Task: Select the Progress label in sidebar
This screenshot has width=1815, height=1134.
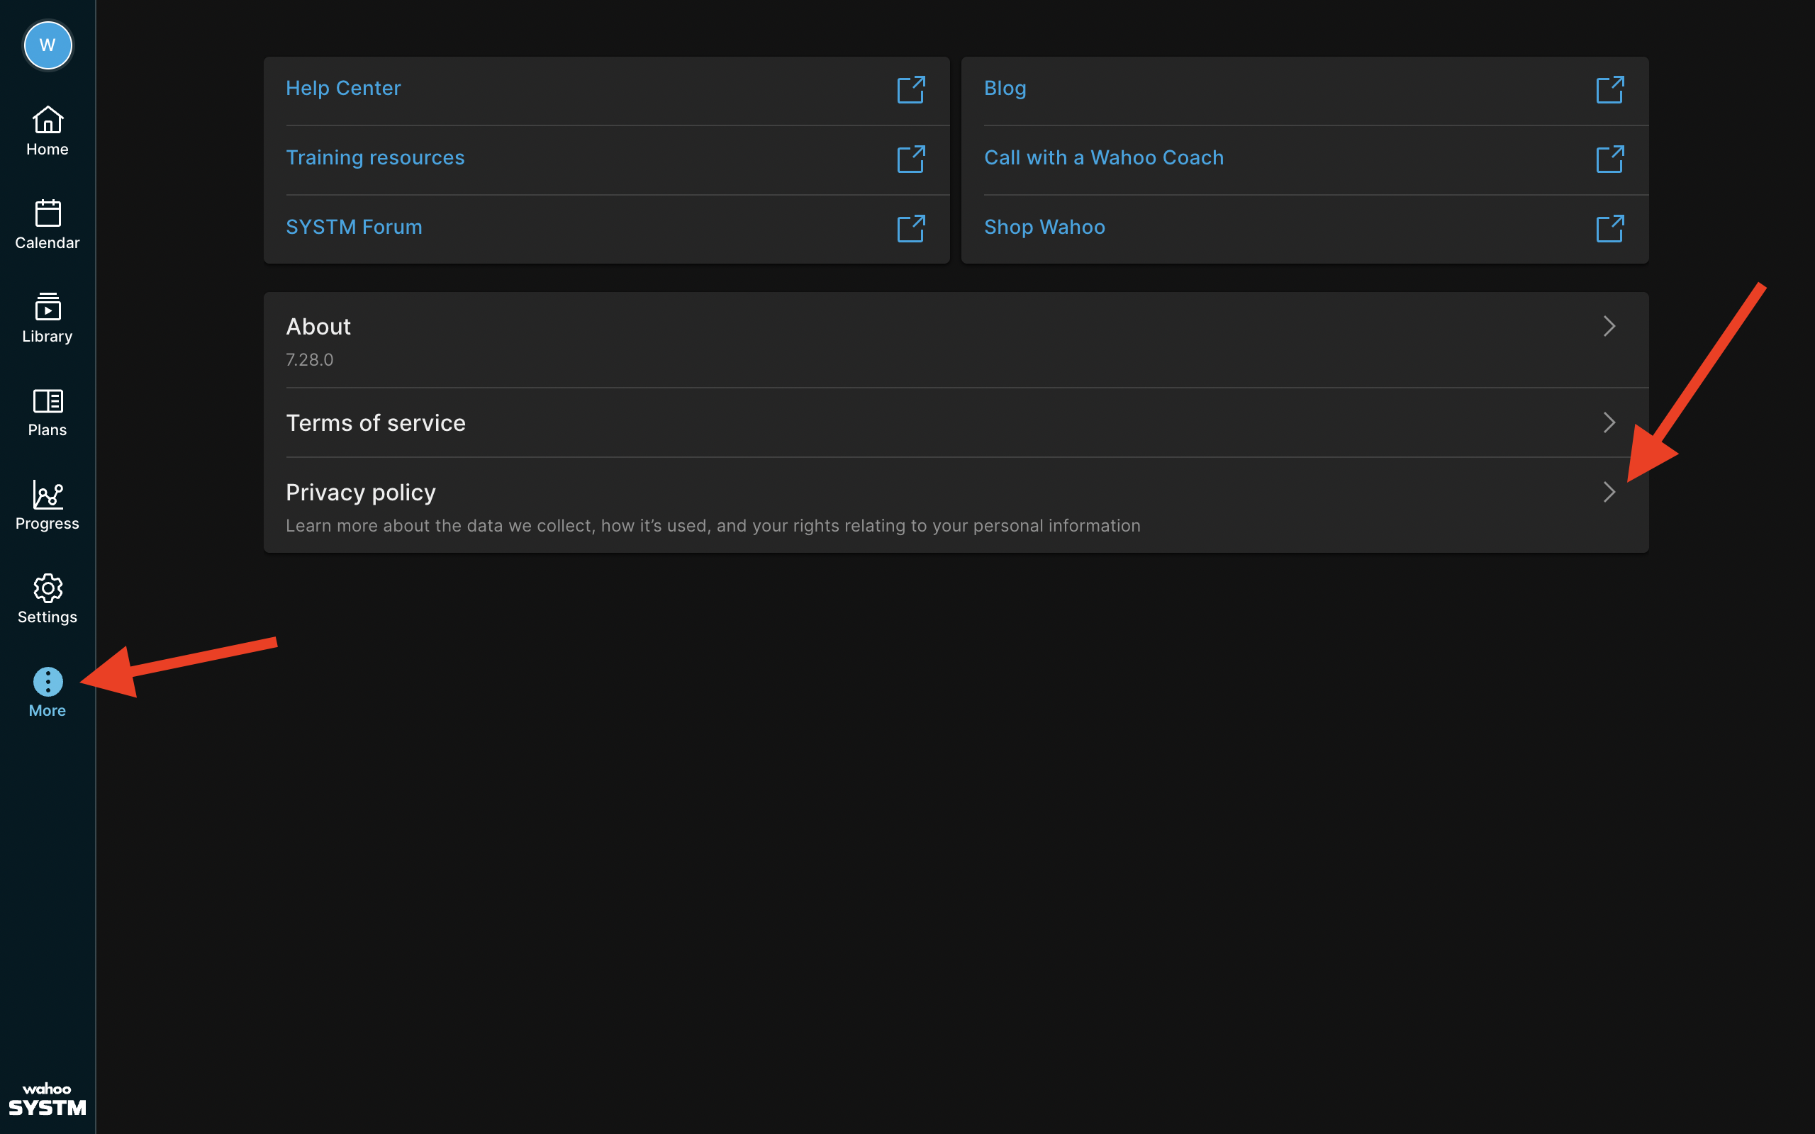Action: (x=48, y=524)
